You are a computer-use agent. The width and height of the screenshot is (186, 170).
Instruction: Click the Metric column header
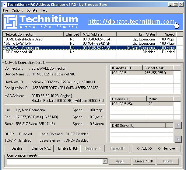[x=160, y=99]
